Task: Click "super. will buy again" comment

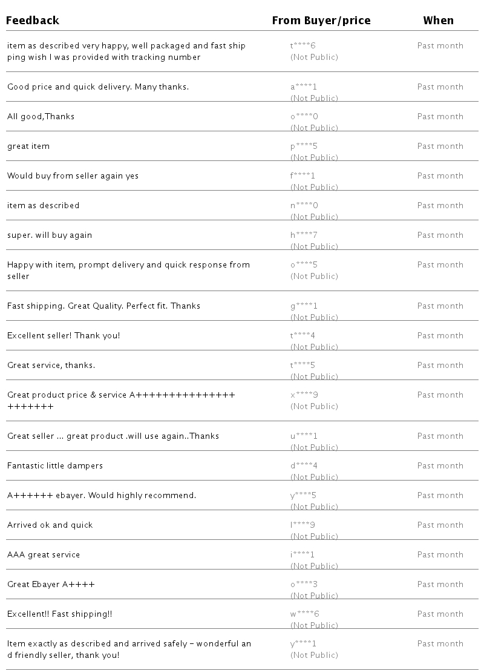Action: (x=50, y=235)
